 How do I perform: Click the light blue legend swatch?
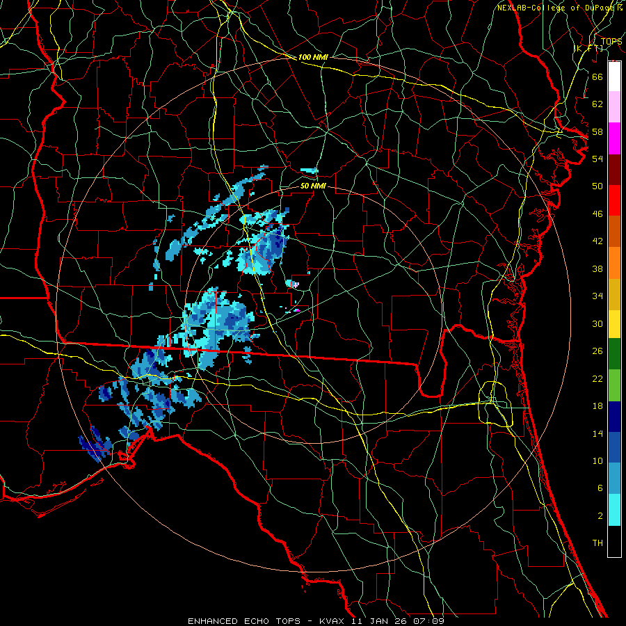[614, 479]
